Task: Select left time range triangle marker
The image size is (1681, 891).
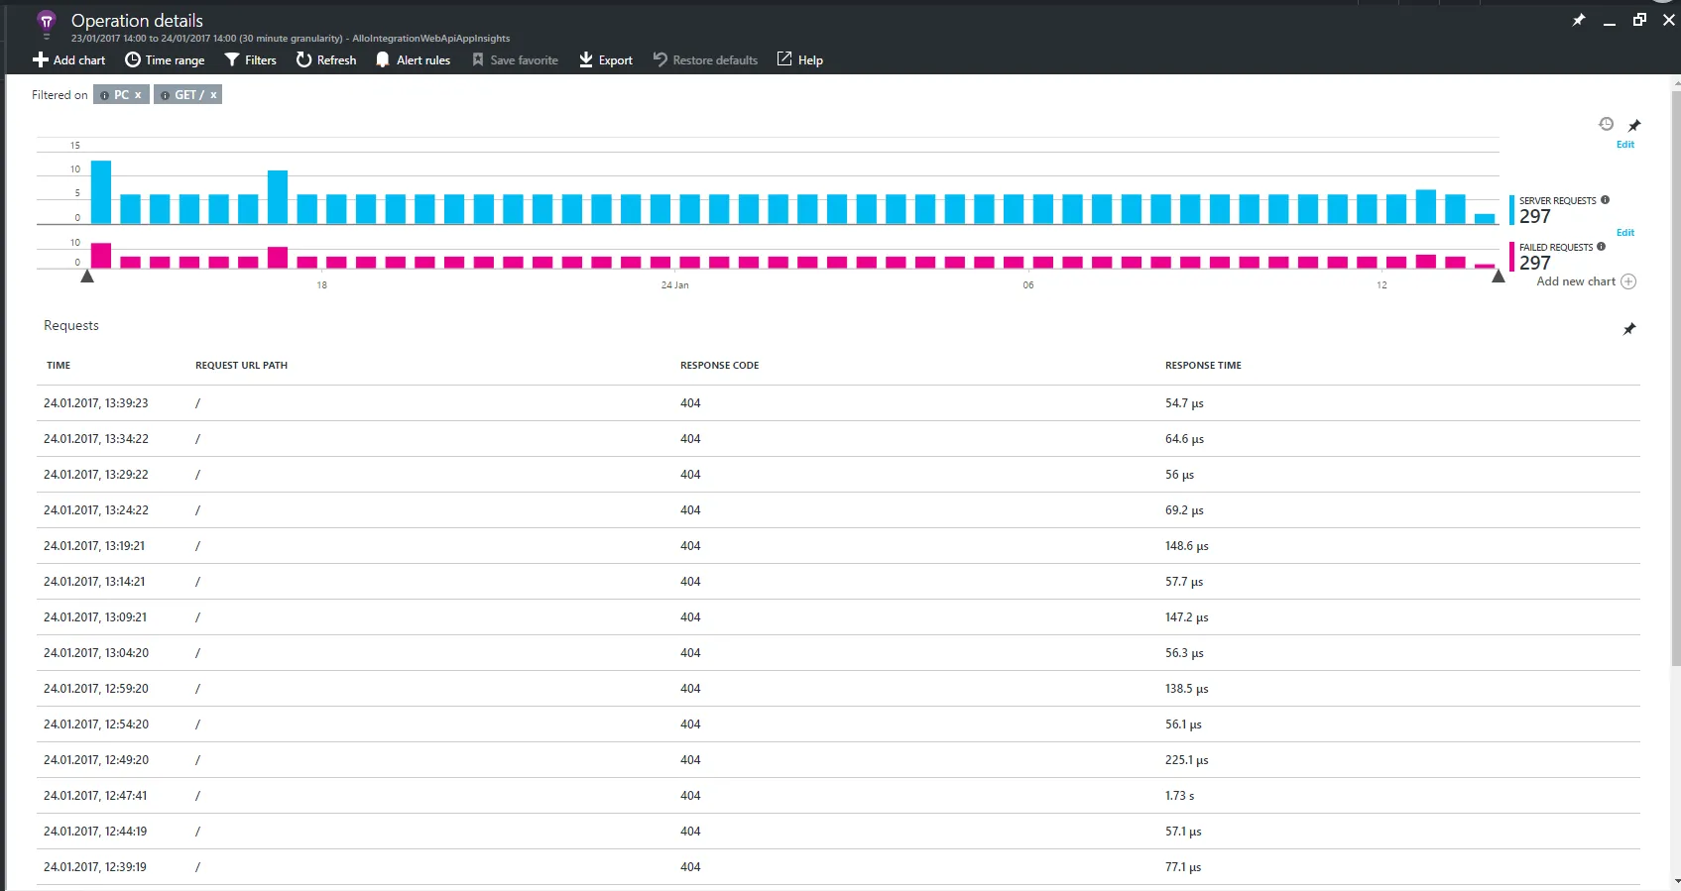Action: [87, 277]
